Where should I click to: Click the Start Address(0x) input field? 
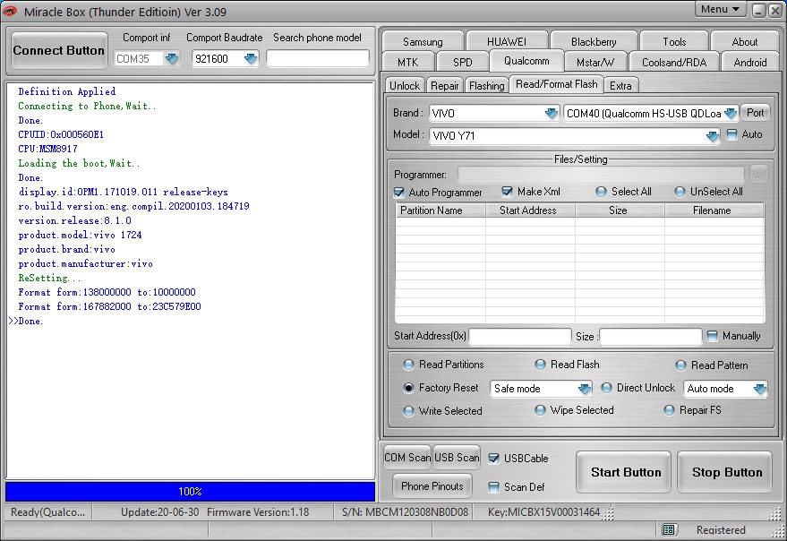coord(520,336)
